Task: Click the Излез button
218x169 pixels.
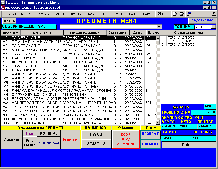Action: click(x=9, y=21)
